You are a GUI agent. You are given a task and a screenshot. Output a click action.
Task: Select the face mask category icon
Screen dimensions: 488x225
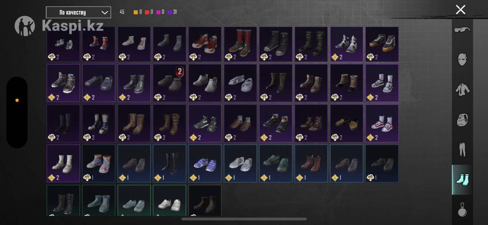pyautogui.click(x=462, y=59)
